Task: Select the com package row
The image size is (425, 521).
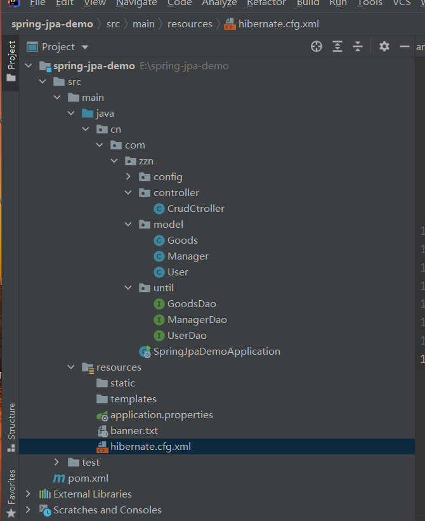Action: 217,145
